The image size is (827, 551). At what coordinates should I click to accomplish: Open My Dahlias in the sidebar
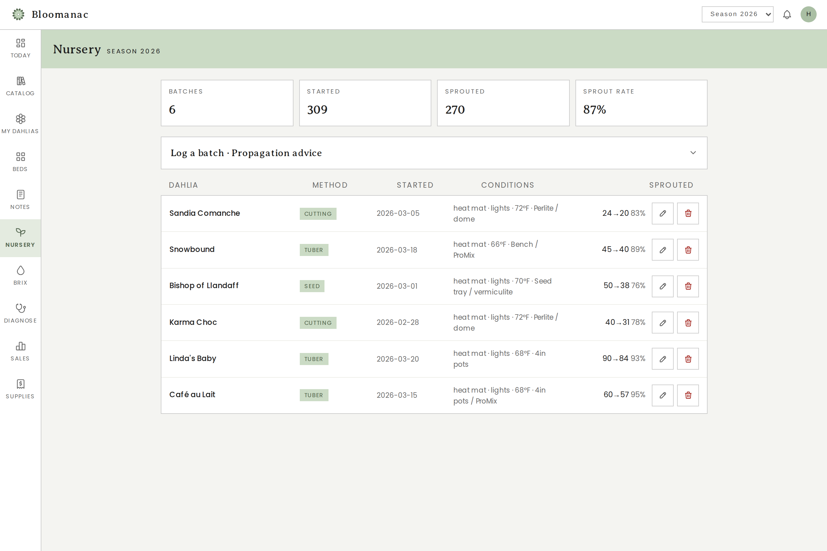point(20,124)
